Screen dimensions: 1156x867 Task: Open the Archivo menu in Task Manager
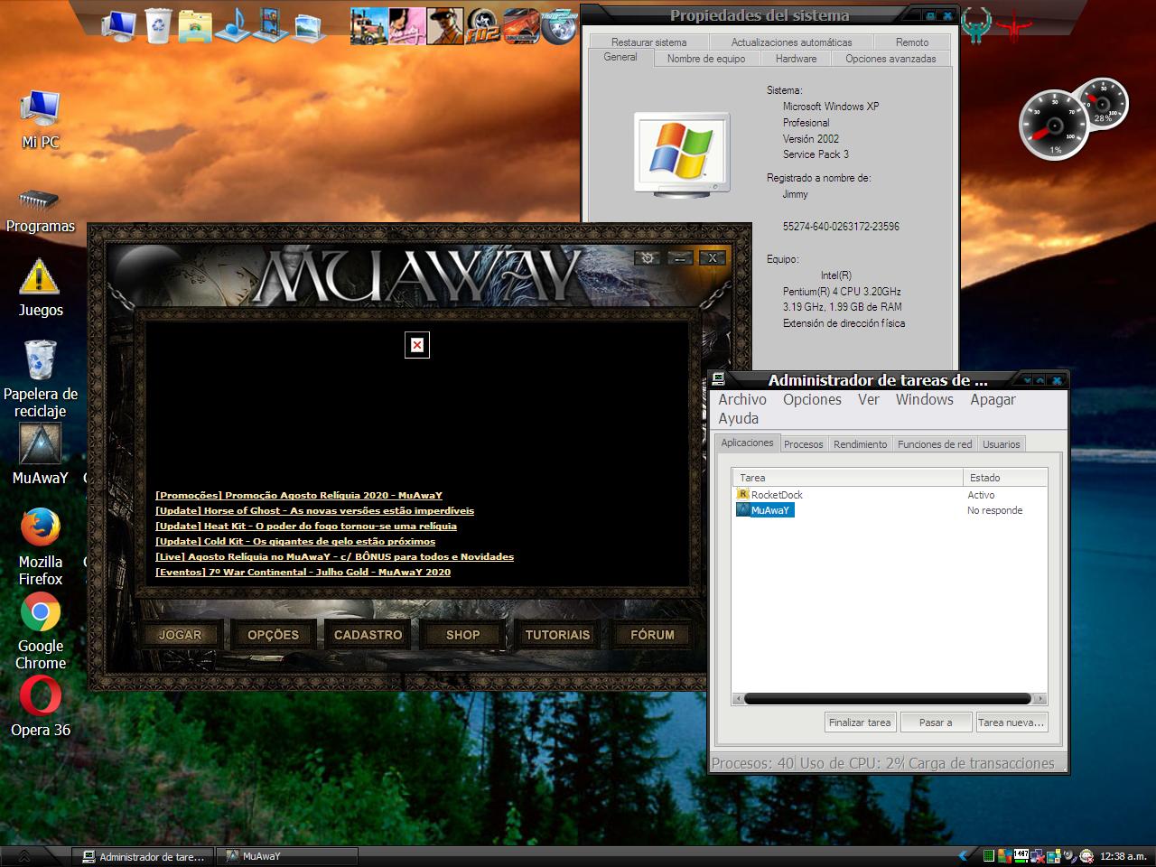742,399
